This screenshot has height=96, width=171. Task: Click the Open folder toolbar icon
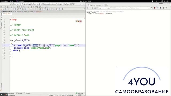[x=1, y=9]
